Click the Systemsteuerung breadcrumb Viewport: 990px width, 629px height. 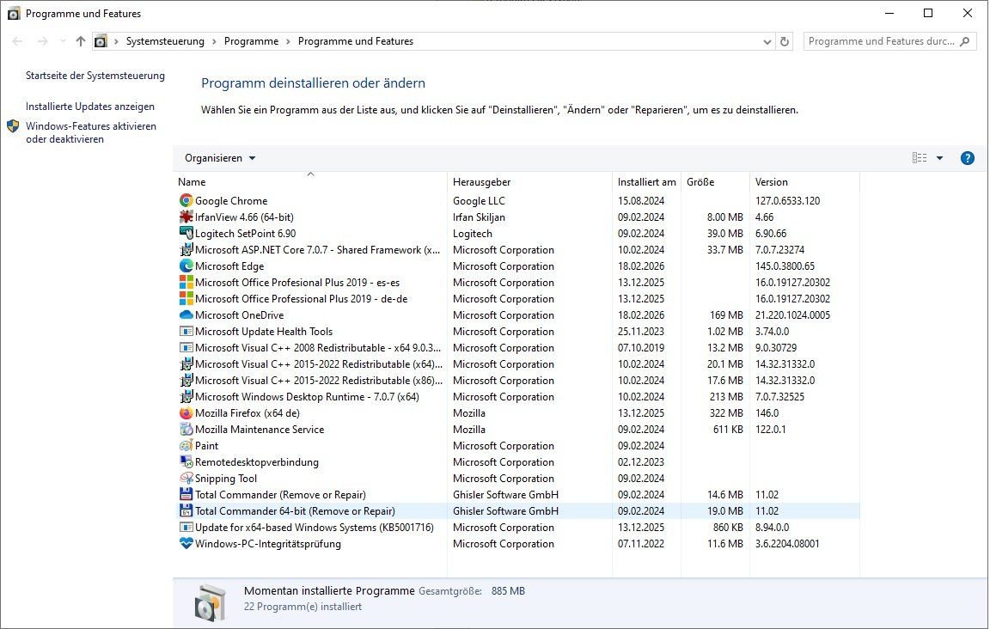coord(165,42)
